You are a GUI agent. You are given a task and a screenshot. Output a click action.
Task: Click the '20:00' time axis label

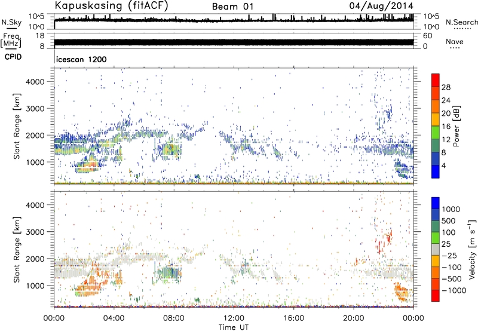(x=354, y=318)
